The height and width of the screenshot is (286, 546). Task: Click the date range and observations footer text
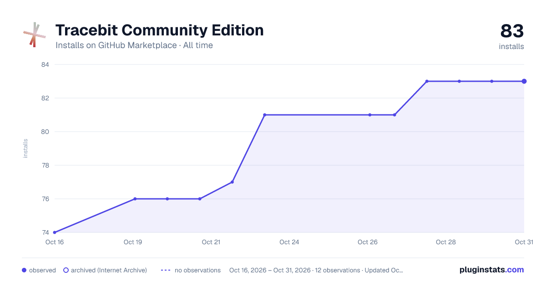click(x=316, y=270)
